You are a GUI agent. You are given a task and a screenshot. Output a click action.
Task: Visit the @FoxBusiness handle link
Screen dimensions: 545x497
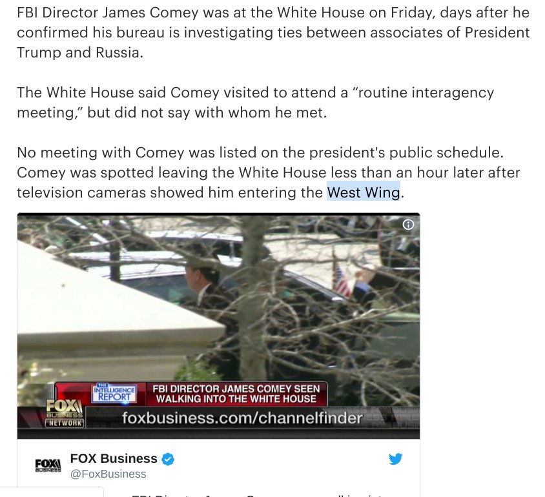tap(108, 474)
